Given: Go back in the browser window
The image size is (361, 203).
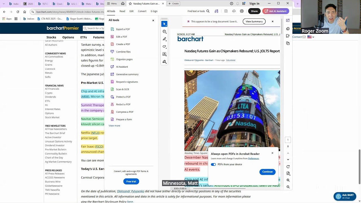Looking at the screenshot, I should click(4, 12).
